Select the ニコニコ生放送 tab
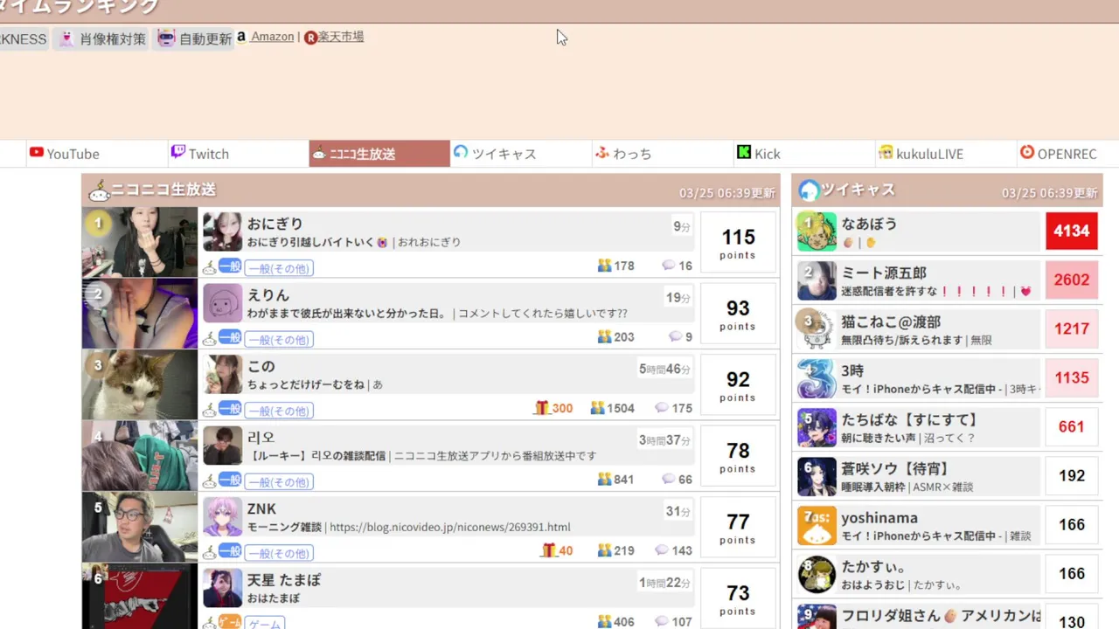Image resolution: width=1119 pixels, height=629 pixels. point(379,154)
